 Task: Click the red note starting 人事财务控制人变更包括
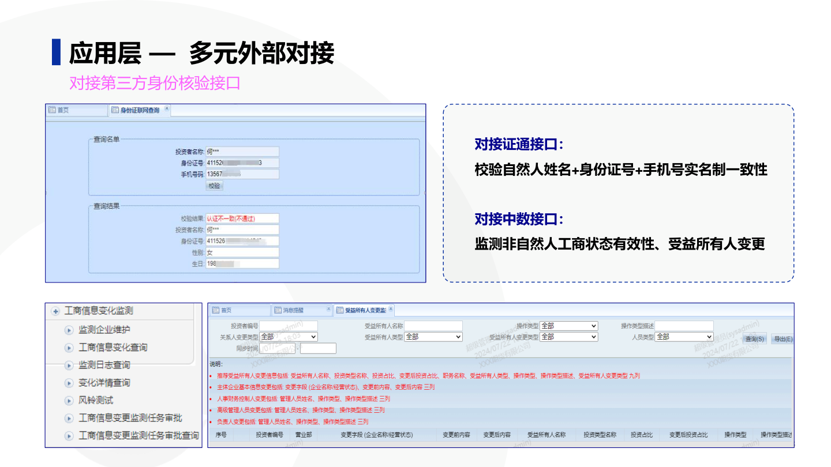coord(303,398)
